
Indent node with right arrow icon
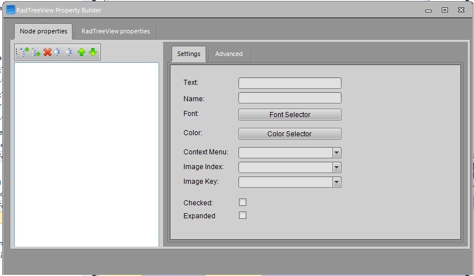(69, 52)
